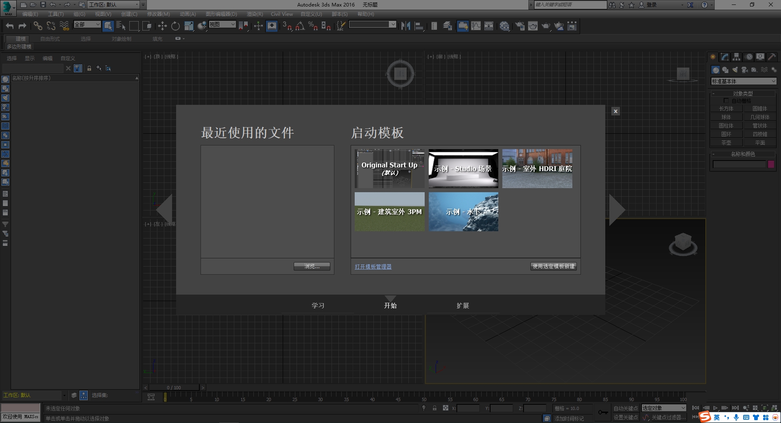Click the time slider 0 / 100 handle

point(174,388)
